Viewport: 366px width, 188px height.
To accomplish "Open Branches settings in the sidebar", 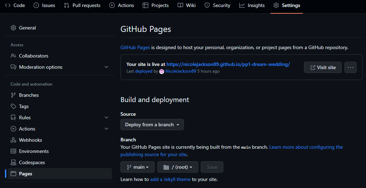I will 60,95.
